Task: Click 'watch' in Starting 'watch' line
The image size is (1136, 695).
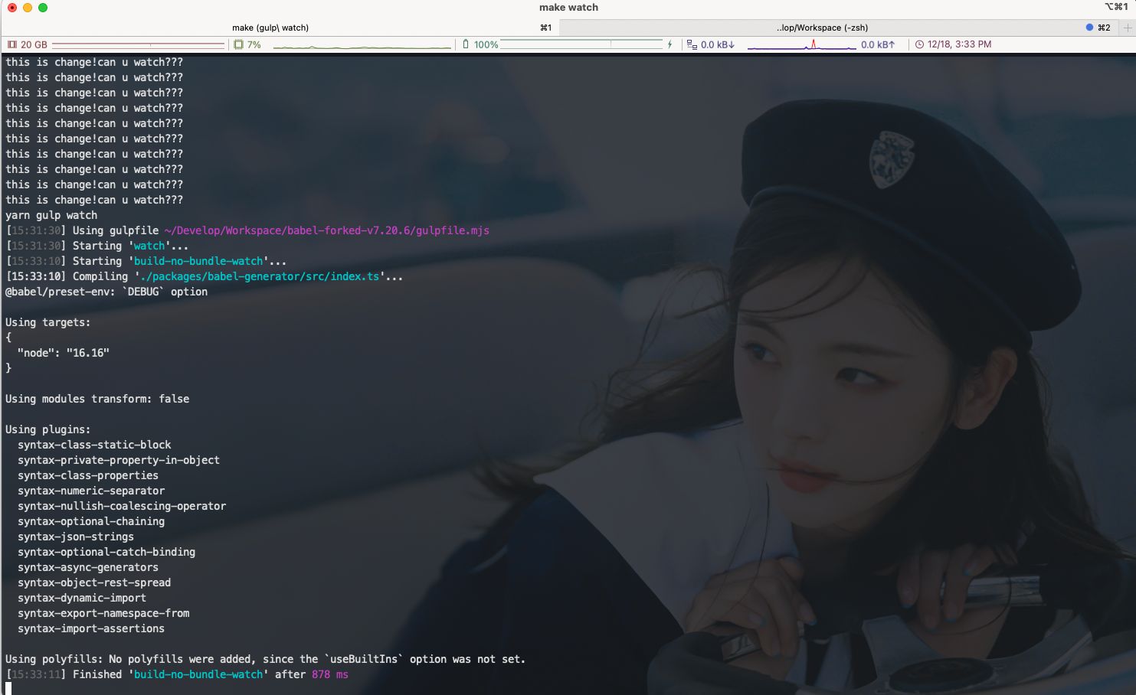Action: coord(149,246)
